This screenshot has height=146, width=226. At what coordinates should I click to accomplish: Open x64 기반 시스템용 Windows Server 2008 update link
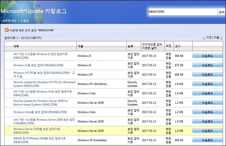(x=44, y=121)
